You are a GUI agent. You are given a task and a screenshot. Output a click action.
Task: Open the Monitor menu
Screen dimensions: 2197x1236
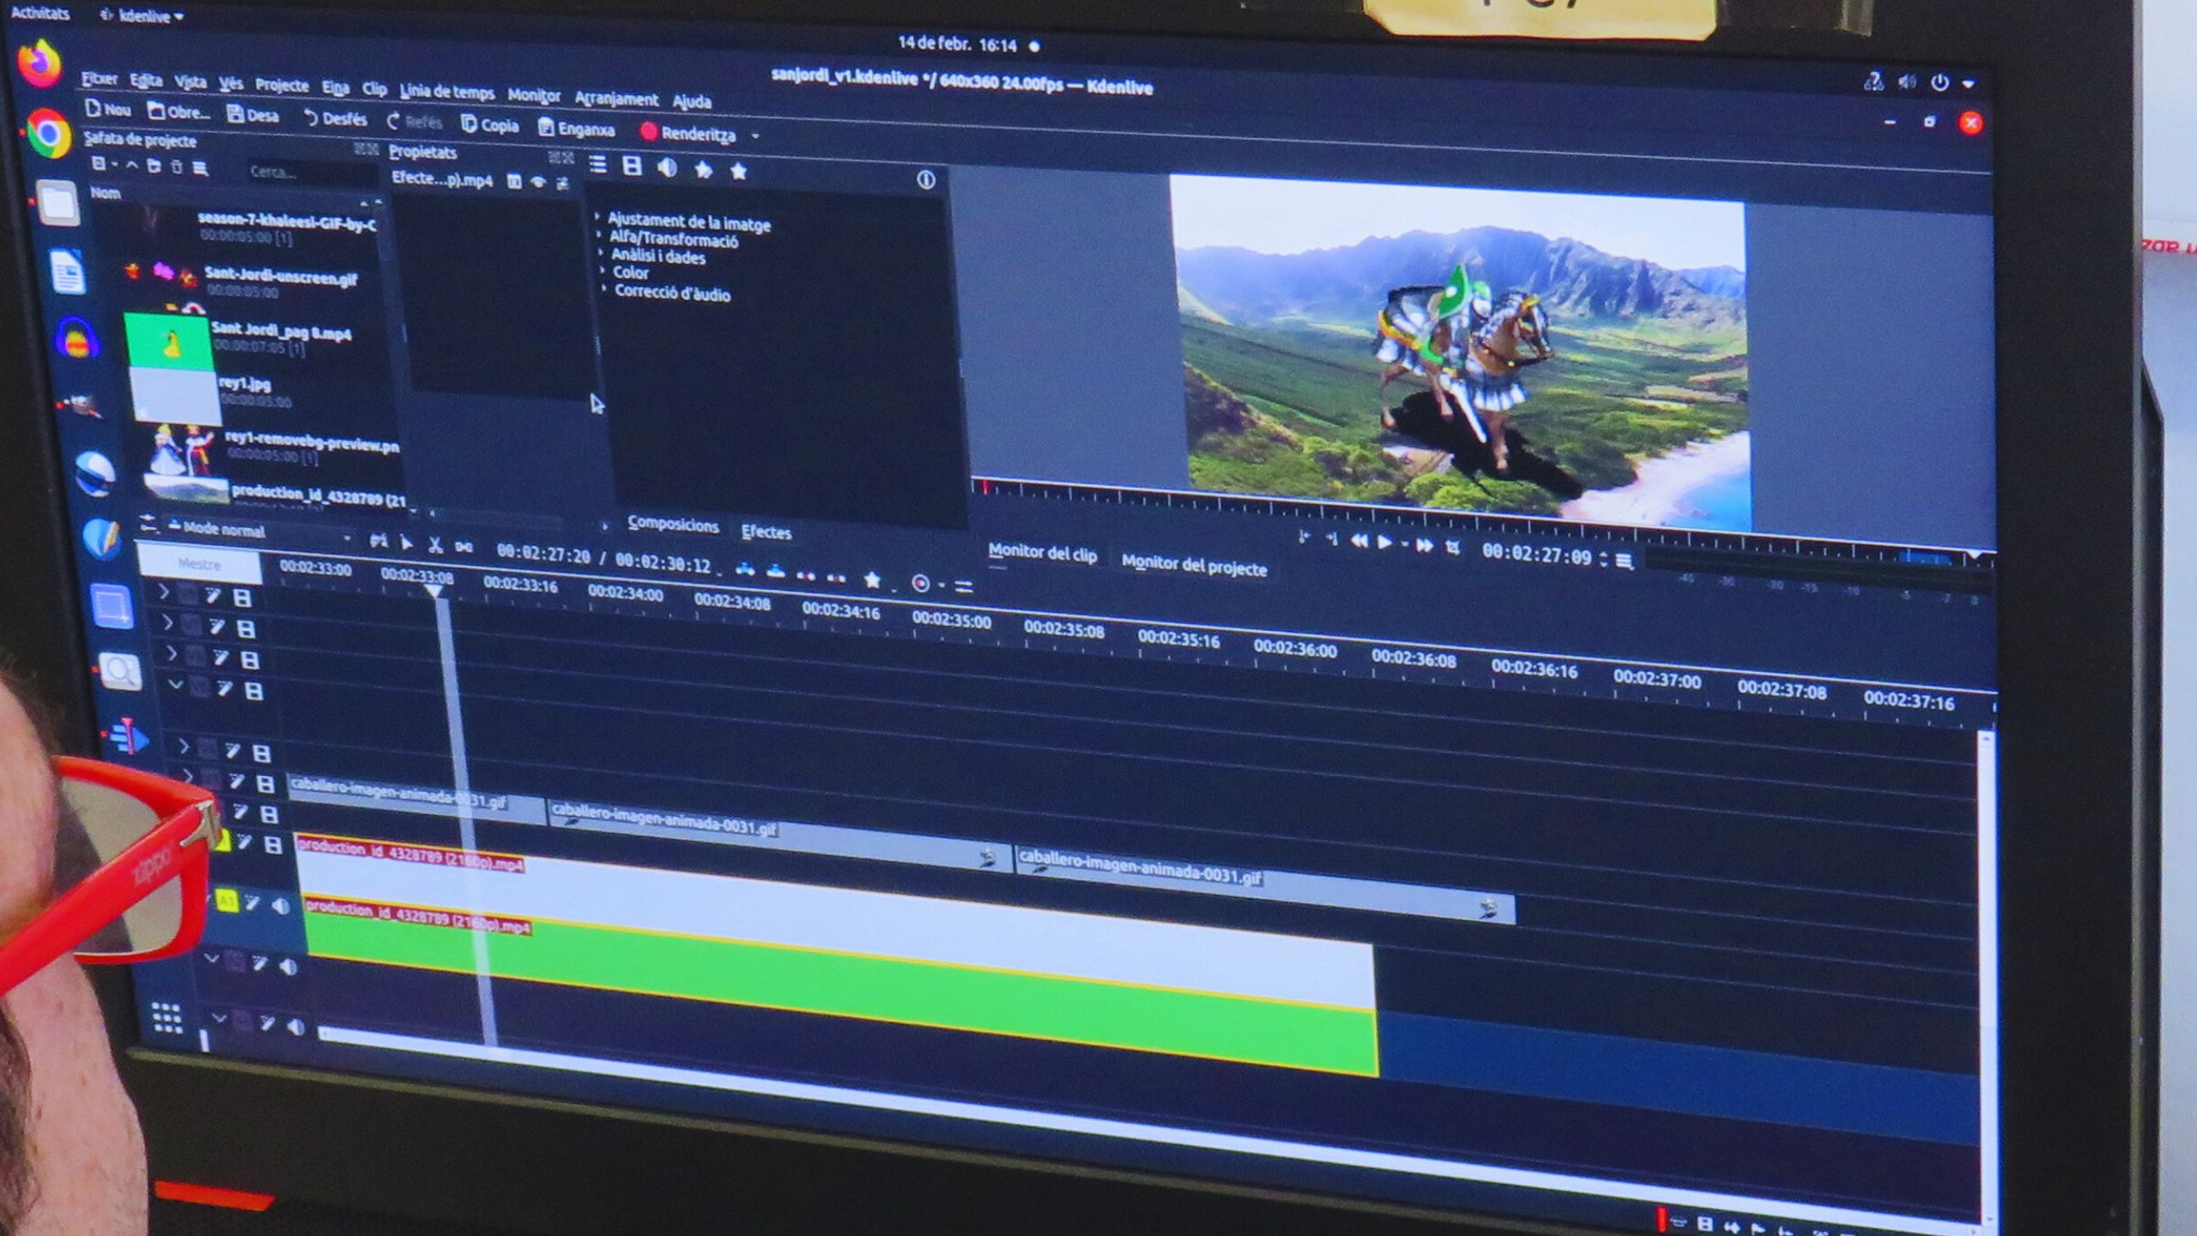point(534,95)
